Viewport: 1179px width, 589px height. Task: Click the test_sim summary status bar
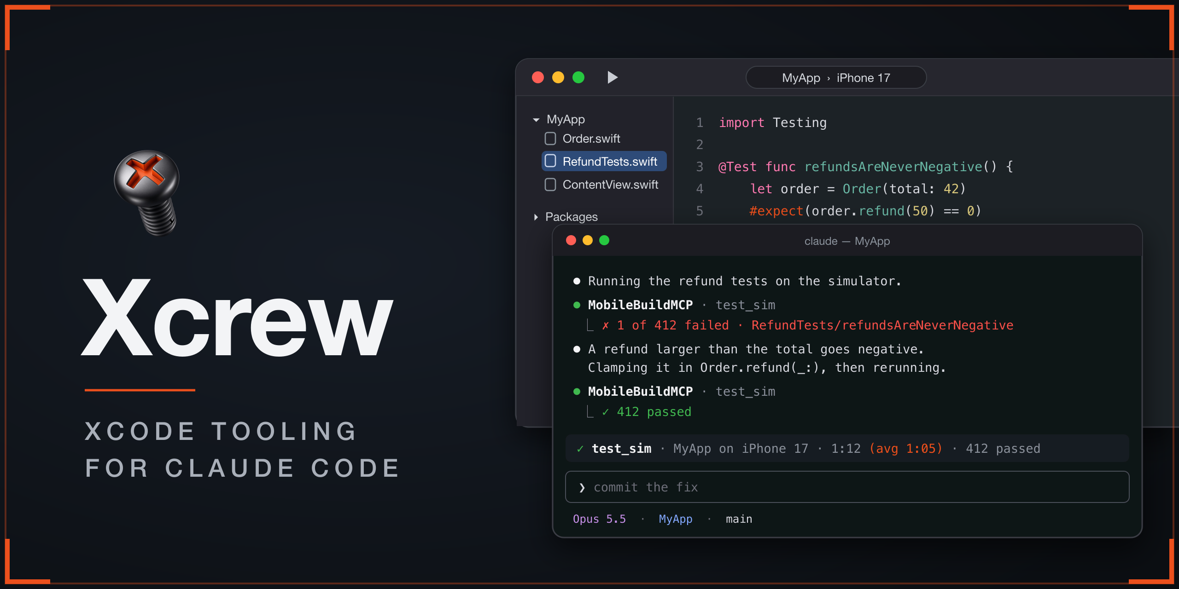click(x=847, y=448)
